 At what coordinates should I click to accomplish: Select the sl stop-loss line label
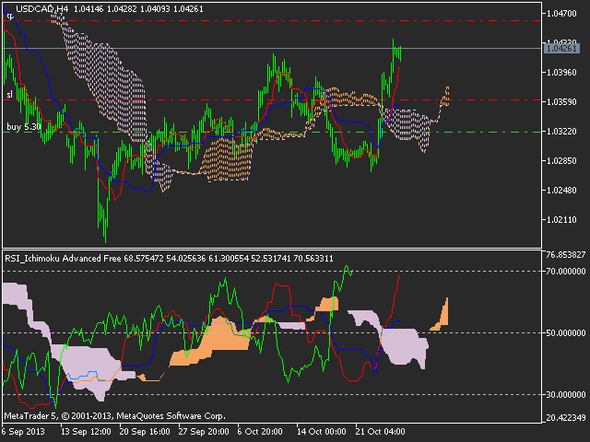tap(10, 94)
